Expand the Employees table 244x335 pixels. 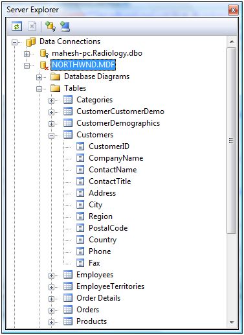[x=51, y=275]
